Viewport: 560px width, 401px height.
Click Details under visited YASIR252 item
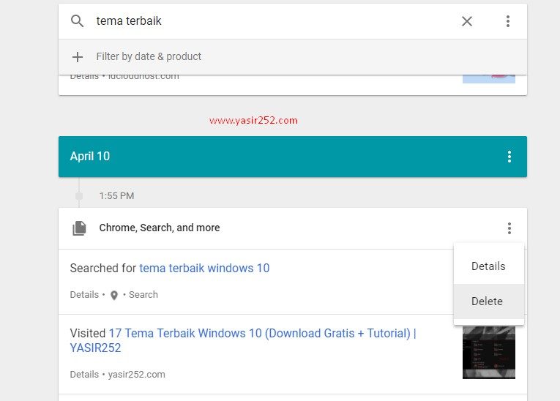coord(84,374)
